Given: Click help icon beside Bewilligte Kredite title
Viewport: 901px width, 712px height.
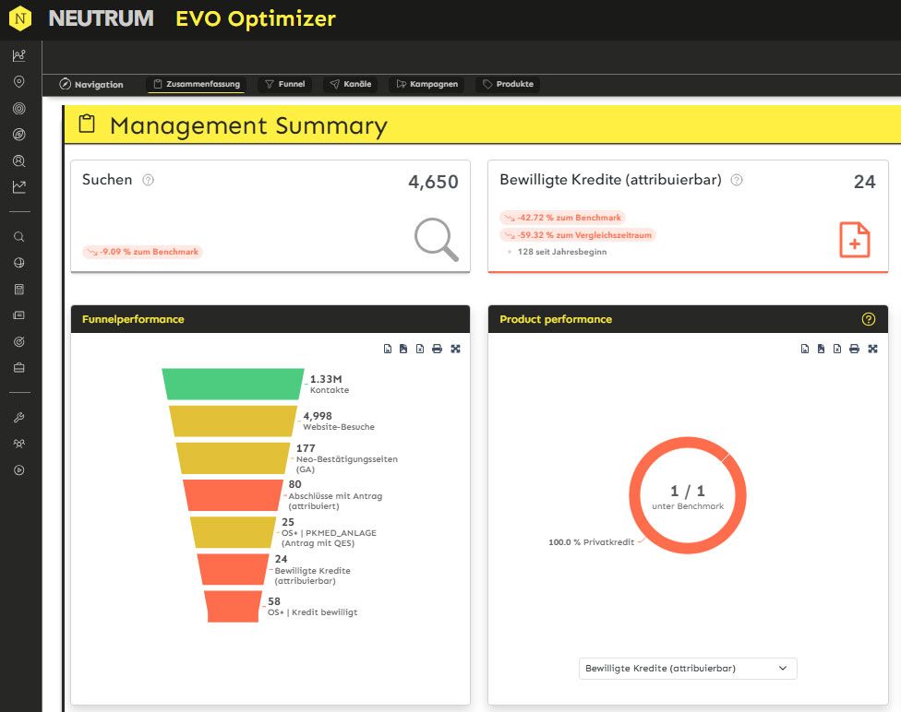Looking at the screenshot, I should pyautogui.click(x=737, y=181).
